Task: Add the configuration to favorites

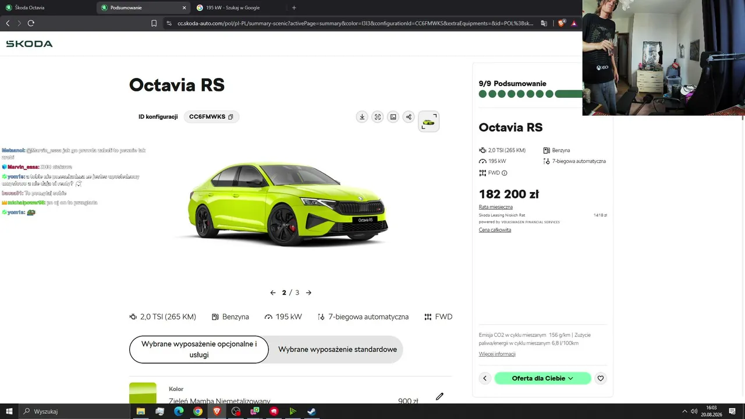Action: [601, 378]
